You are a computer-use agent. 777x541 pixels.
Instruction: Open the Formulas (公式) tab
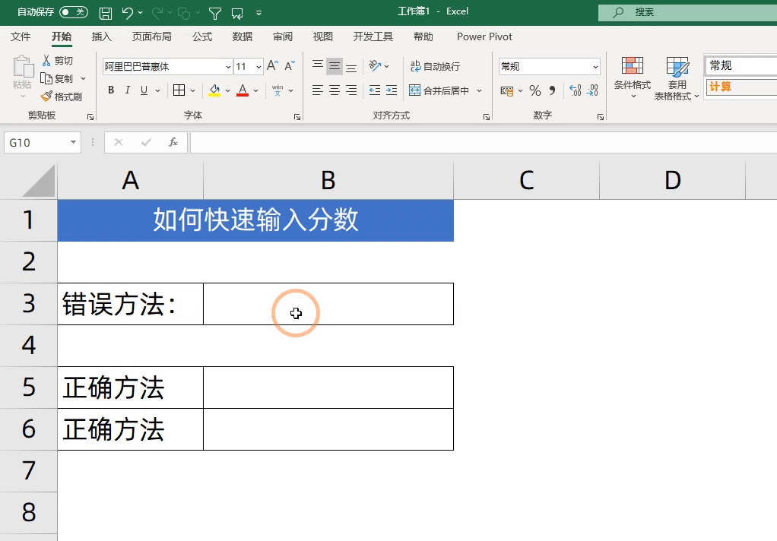pyautogui.click(x=202, y=36)
